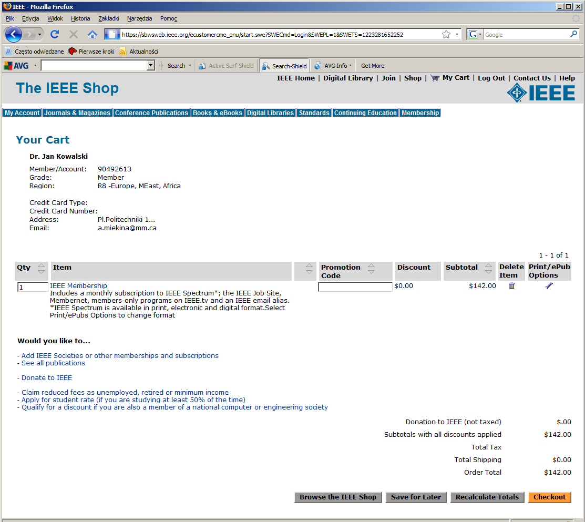
Task: Delete the IEEE Membership item with the trash icon
Action: (x=511, y=285)
